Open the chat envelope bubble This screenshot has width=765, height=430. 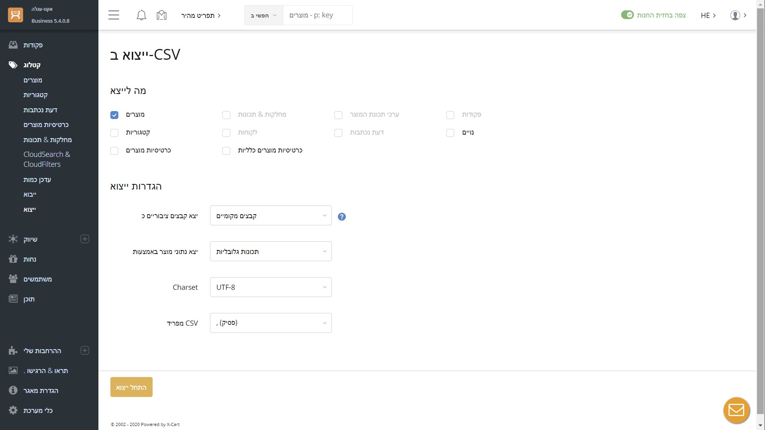click(x=736, y=410)
